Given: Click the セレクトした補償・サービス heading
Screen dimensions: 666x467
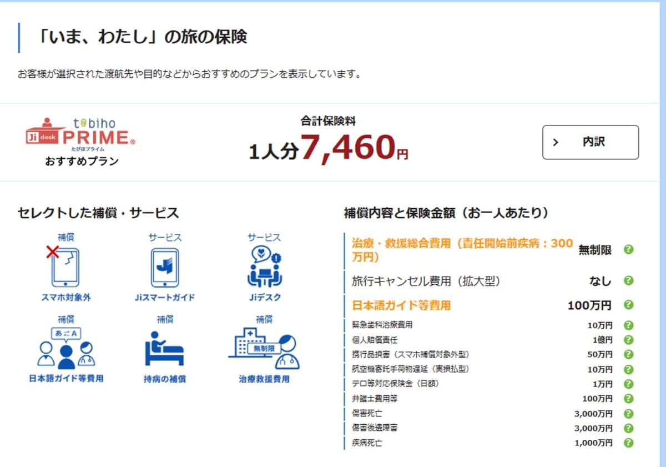Looking at the screenshot, I should 98,213.
